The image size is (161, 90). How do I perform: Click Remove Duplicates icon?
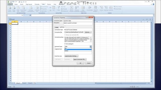(77, 9)
